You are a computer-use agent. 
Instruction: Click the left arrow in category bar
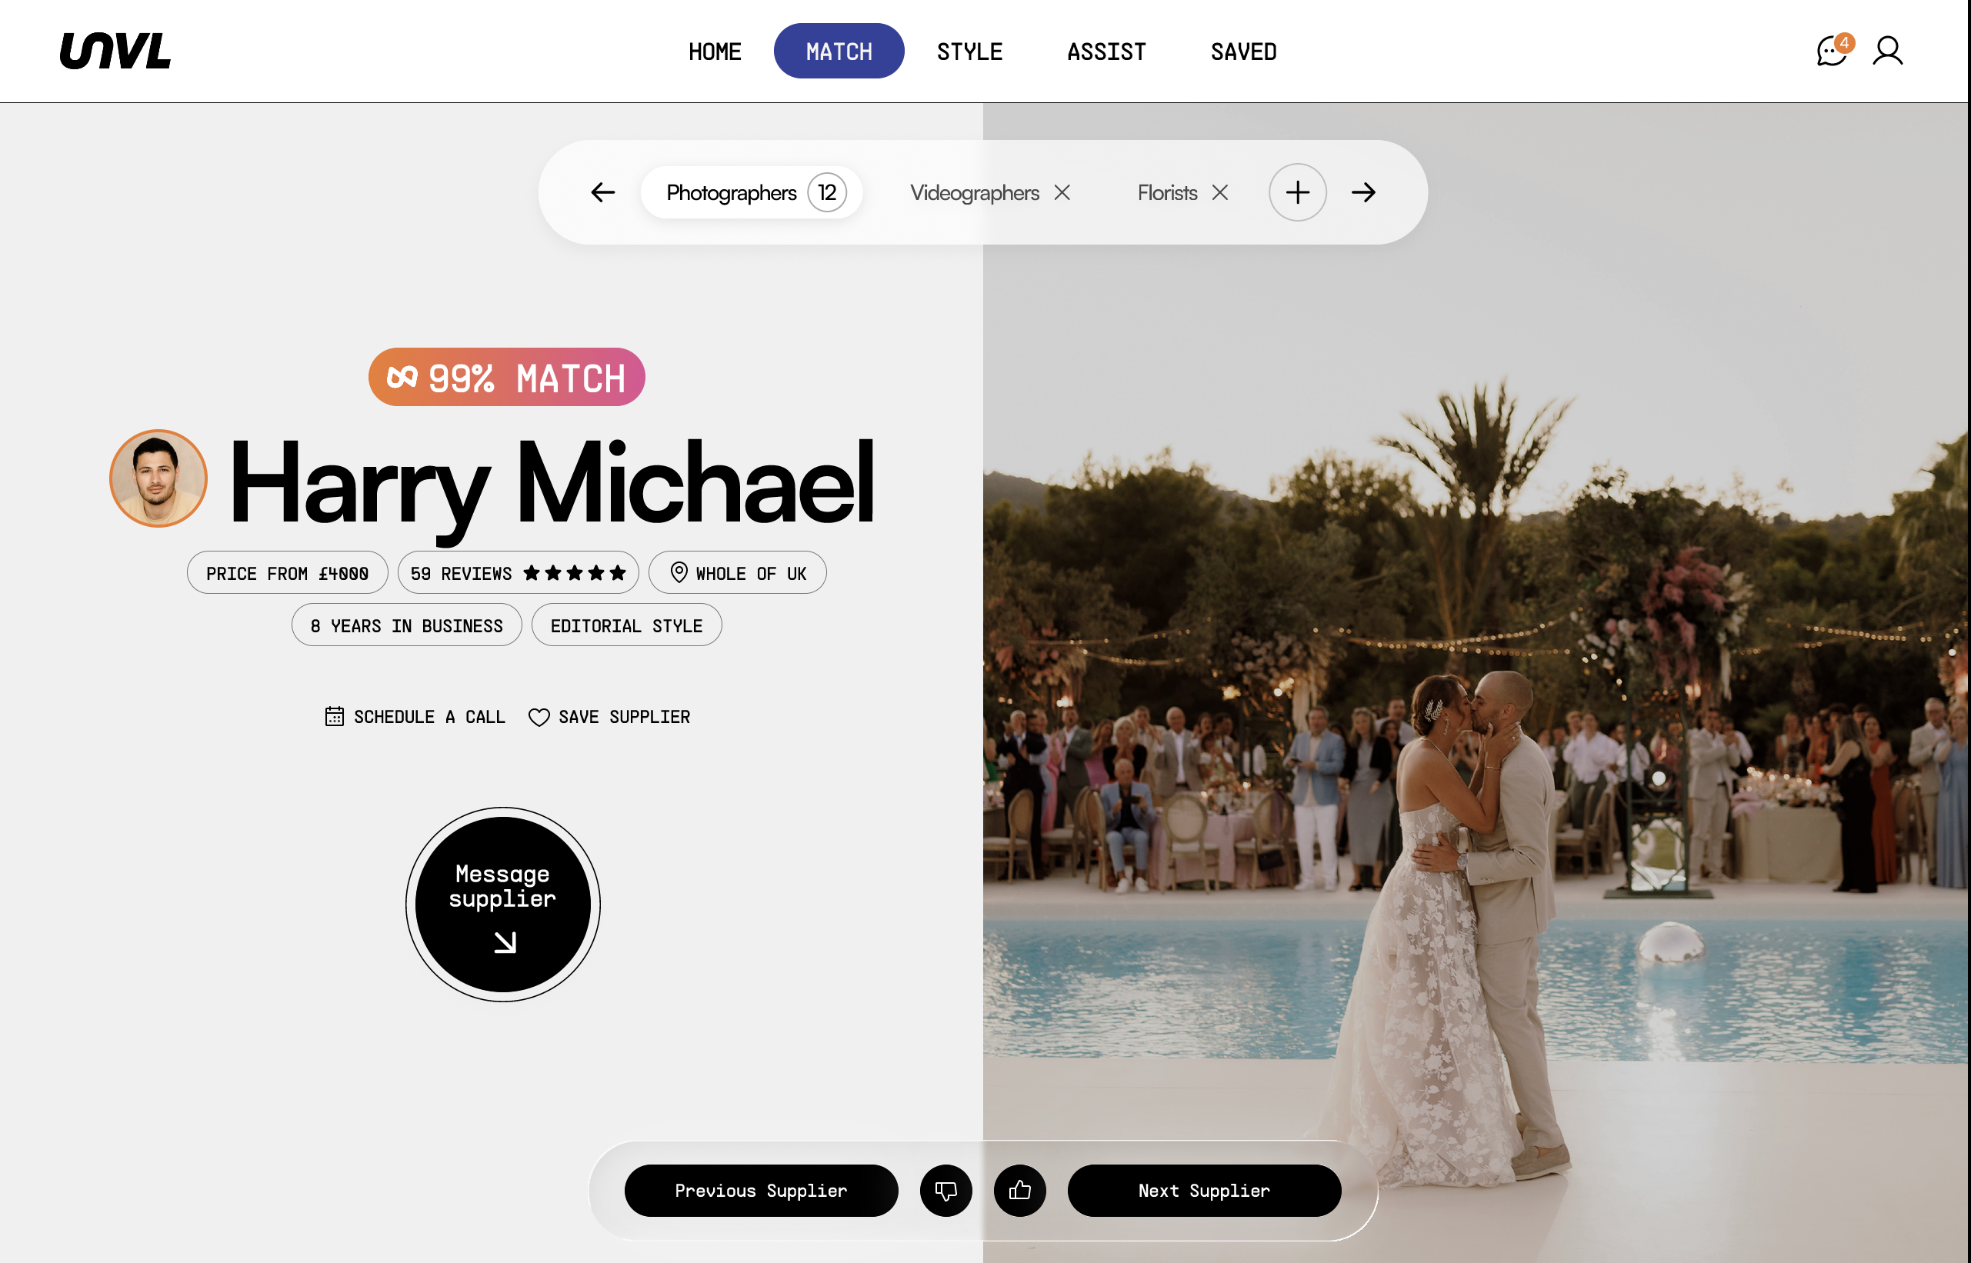[603, 193]
